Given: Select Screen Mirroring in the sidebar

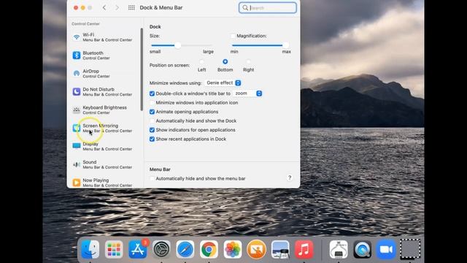Looking at the screenshot, I should 103,129.
